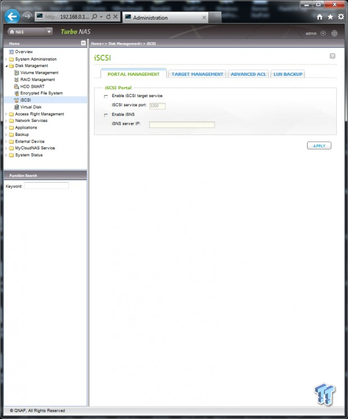Select System Status folder label

29,155
